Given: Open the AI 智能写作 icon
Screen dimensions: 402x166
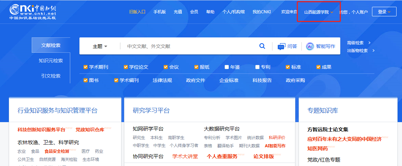Looking at the screenshot, I should (310, 46).
